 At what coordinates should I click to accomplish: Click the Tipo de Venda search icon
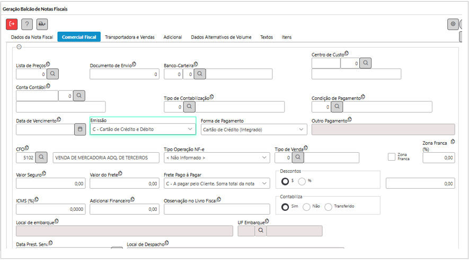[297, 157]
